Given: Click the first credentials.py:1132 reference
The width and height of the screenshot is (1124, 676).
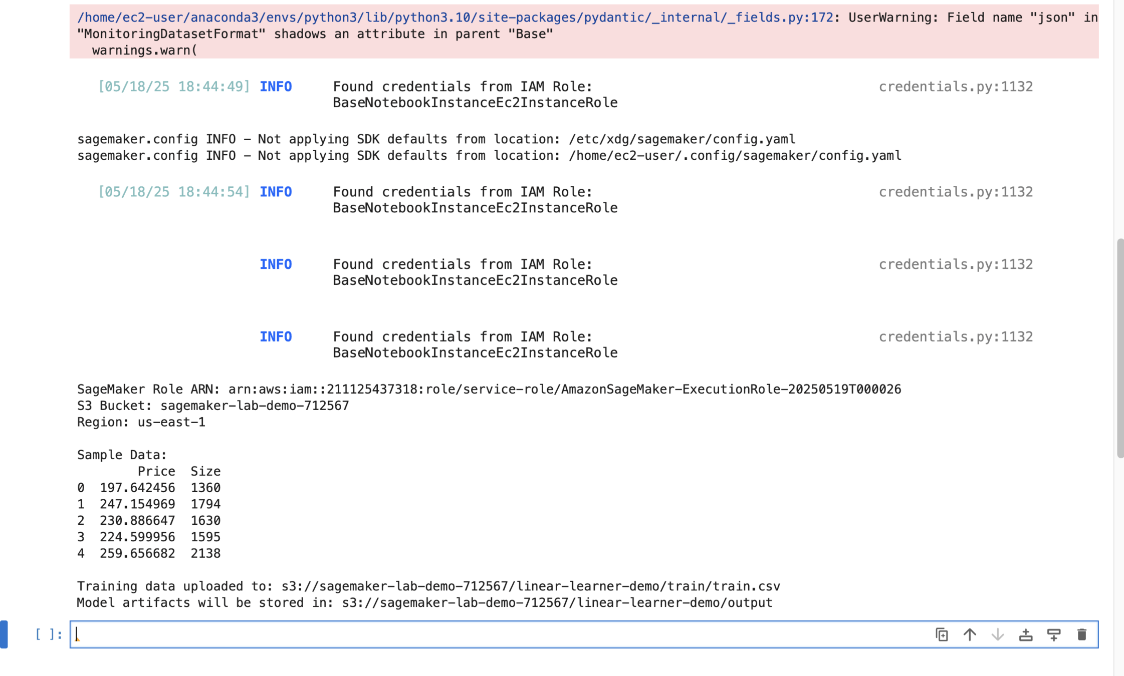Looking at the screenshot, I should point(956,87).
